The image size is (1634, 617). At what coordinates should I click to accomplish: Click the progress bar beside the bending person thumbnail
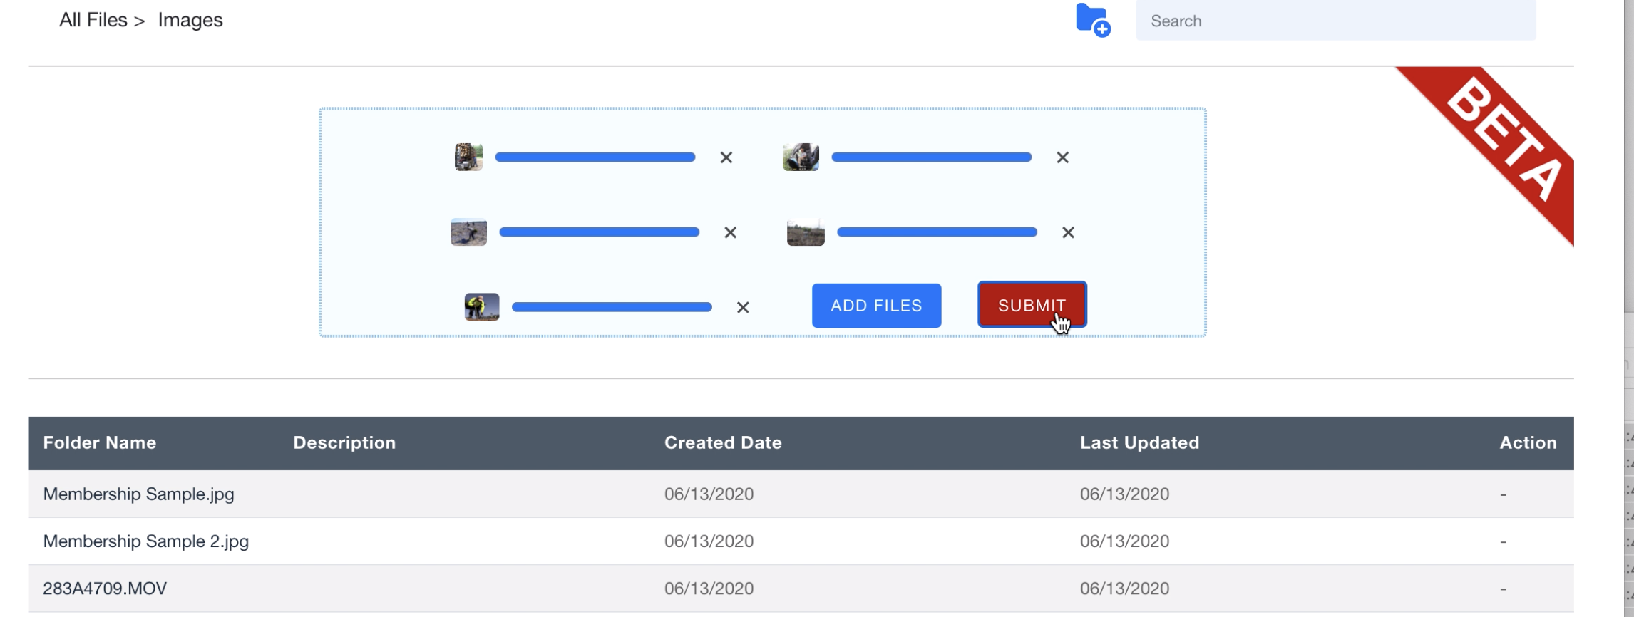[x=600, y=232]
